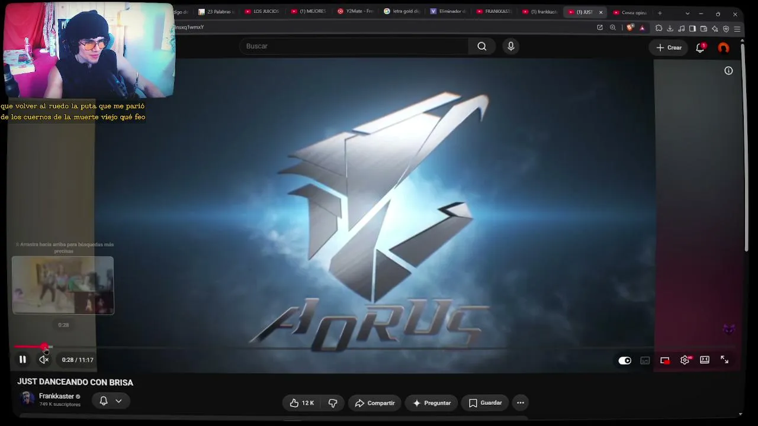Click the Brave Rewards triangle icon
This screenshot has height=426, width=758.
pos(643,28)
